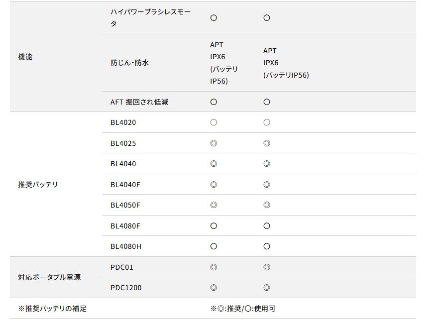The height and width of the screenshot is (332, 423).
Task: Select the 機能 category cell
Action: coord(25,57)
